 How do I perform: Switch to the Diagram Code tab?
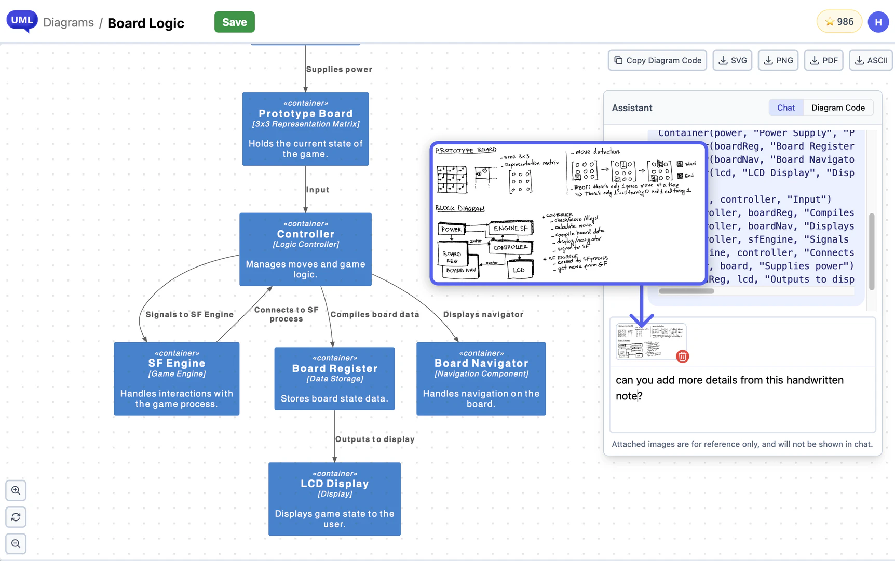click(837, 108)
